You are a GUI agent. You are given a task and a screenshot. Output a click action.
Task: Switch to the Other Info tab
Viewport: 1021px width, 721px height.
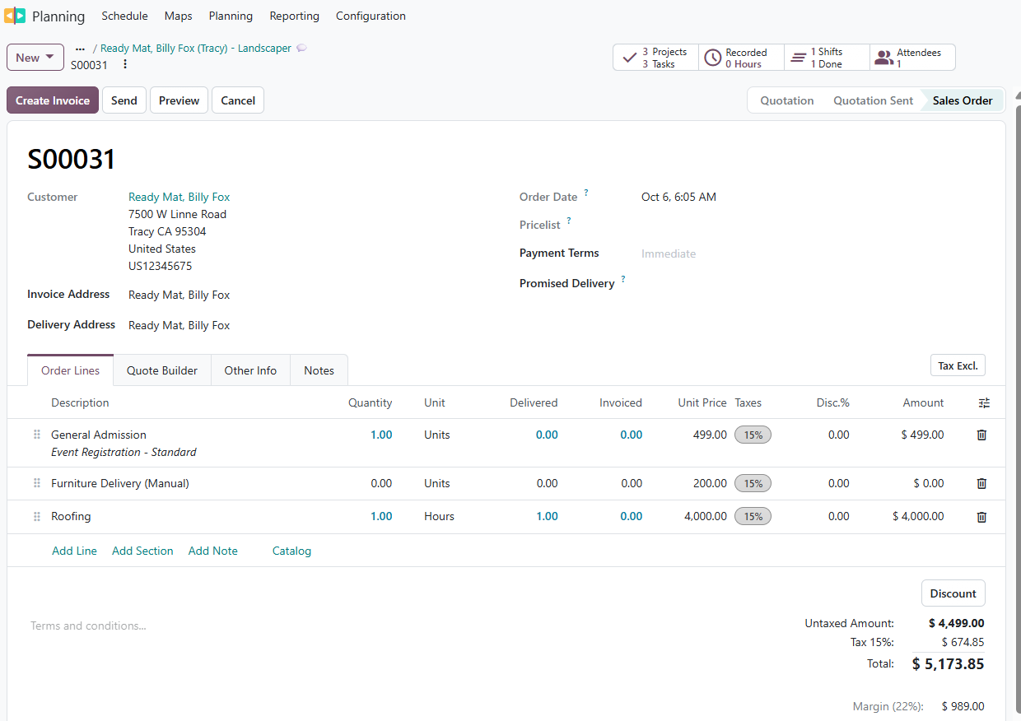pyautogui.click(x=250, y=370)
